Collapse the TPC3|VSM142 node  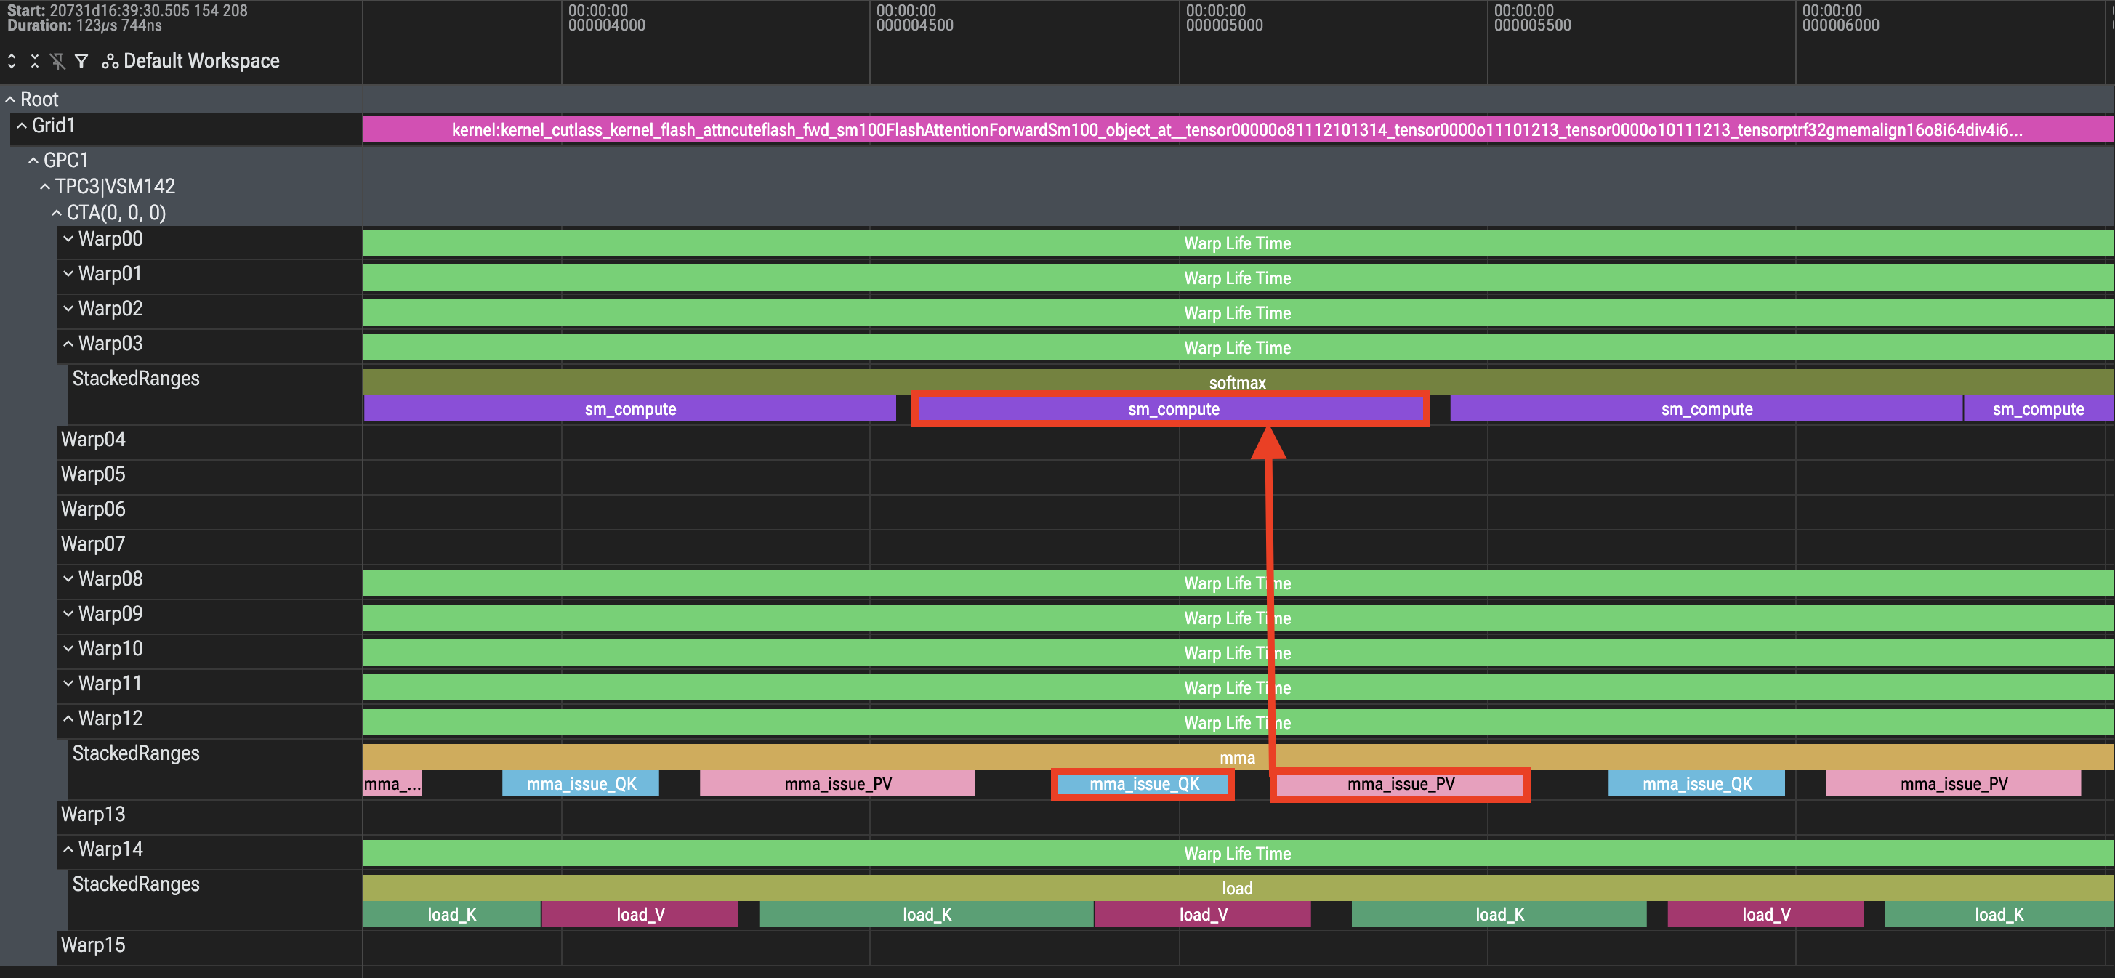tap(44, 186)
